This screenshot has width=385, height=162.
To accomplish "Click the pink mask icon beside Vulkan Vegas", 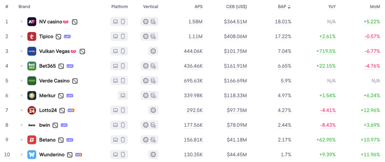I will coord(73,51).
